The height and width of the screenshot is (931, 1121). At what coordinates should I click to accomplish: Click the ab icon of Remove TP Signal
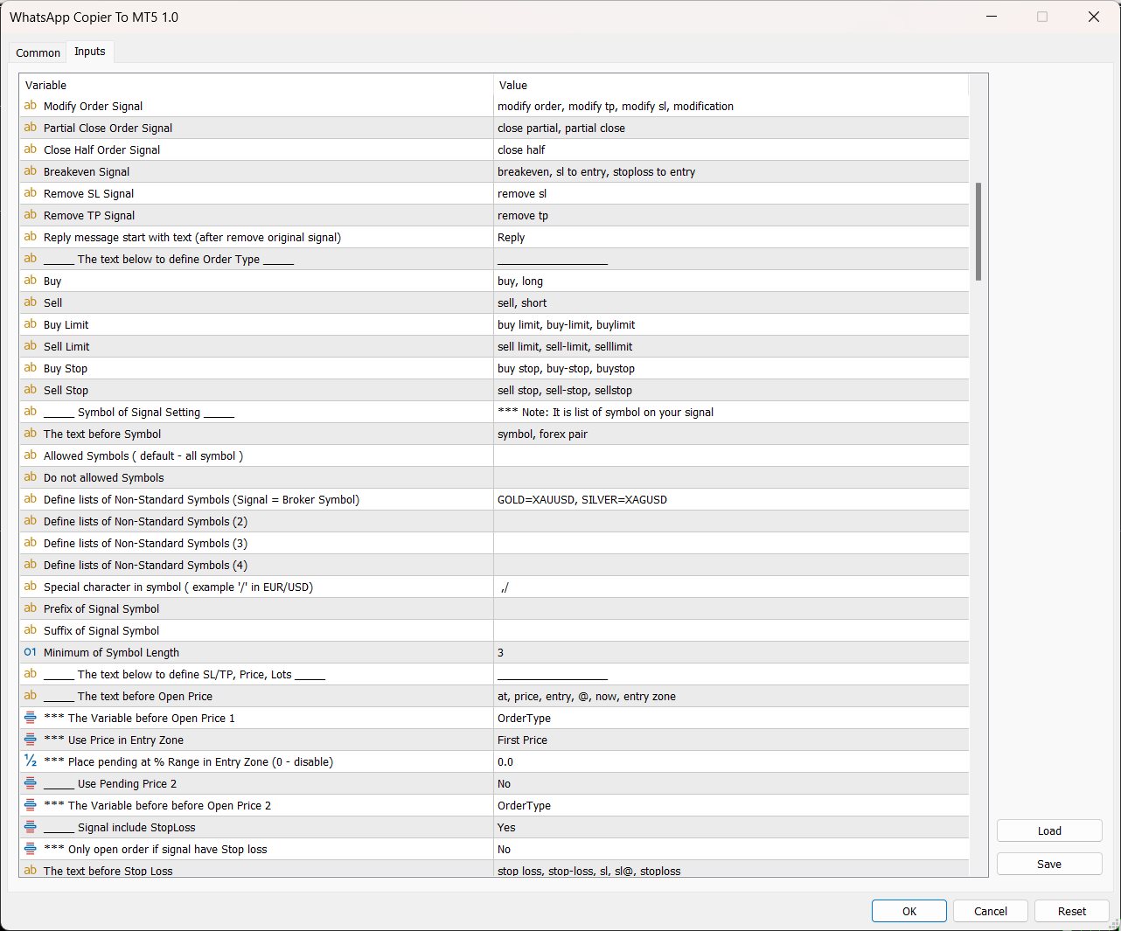(x=31, y=215)
